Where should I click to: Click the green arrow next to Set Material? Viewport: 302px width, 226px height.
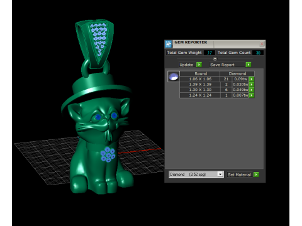tap(256, 175)
